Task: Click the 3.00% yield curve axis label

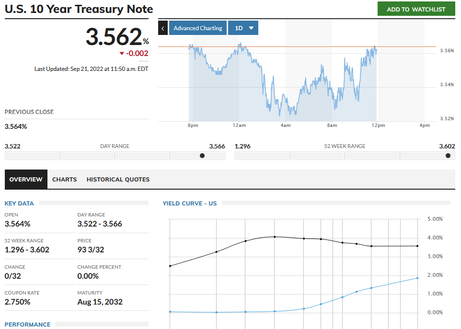Action: point(435,256)
